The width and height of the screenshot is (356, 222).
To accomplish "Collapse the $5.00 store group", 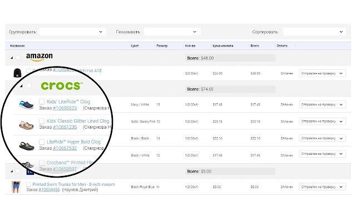I will tap(12, 171).
